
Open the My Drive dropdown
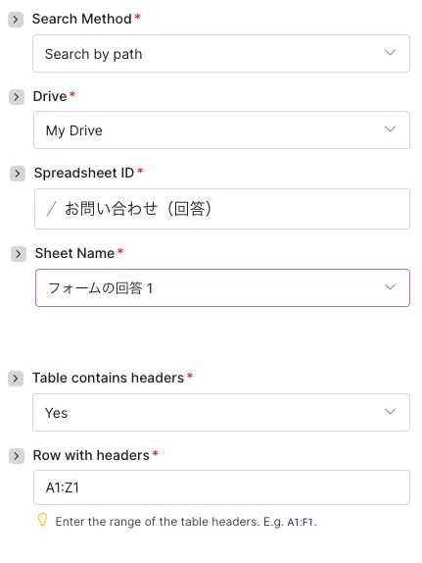[x=221, y=130]
